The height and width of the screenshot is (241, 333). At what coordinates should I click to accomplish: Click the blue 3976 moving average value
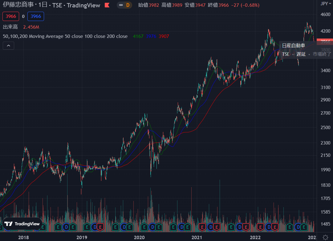pyautogui.click(x=151, y=36)
